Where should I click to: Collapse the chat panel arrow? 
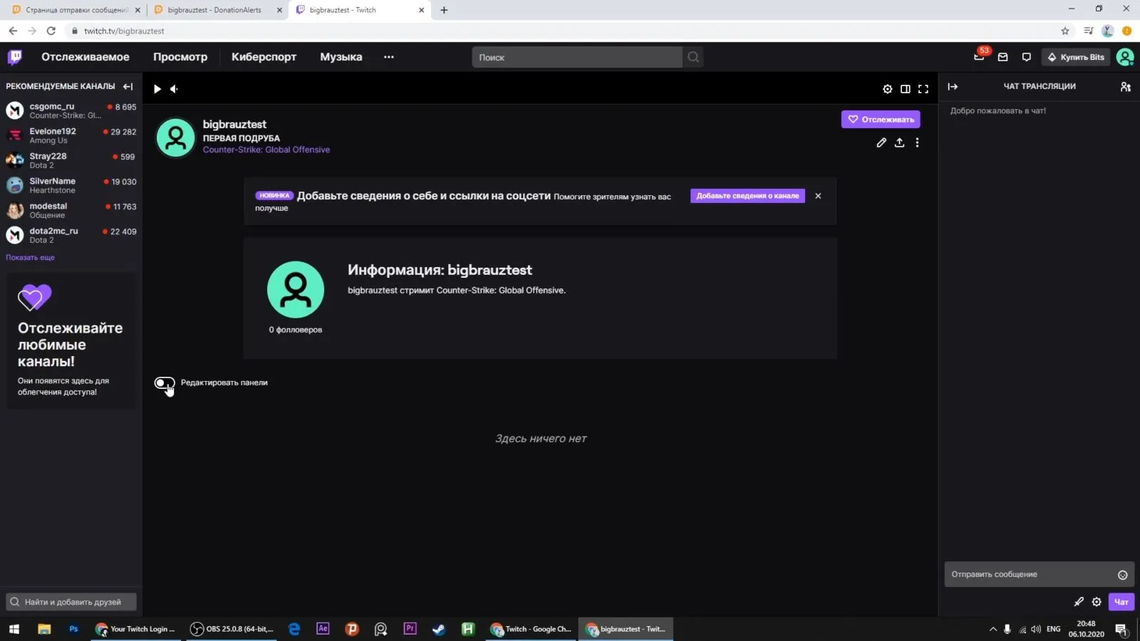click(x=953, y=86)
